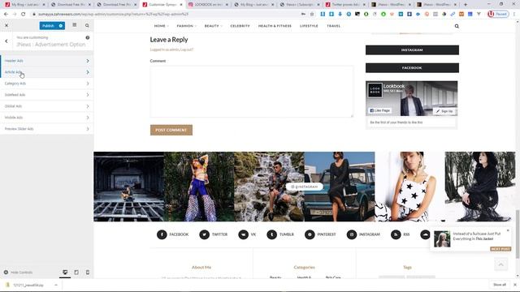Open the TRAVEL menu item

coord(334,26)
